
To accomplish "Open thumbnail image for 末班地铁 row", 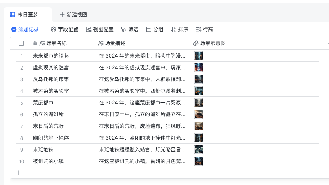I will pos(199,149).
